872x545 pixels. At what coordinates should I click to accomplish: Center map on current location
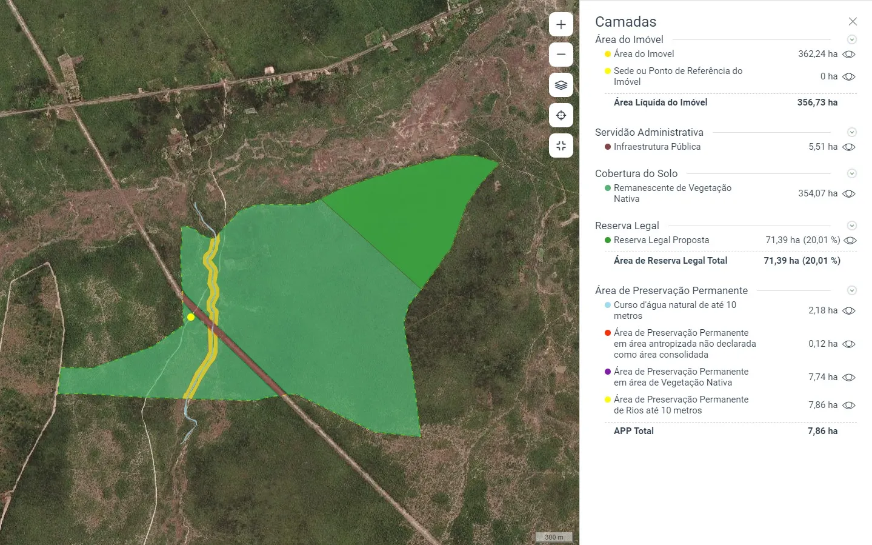[x=561, y=115]
